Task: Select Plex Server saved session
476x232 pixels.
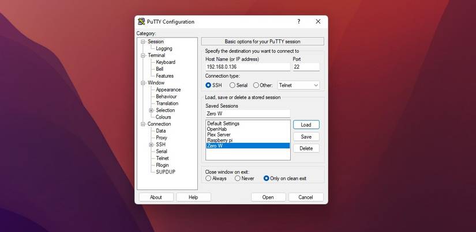Action: pyautogui.click(x=248, y=135)
